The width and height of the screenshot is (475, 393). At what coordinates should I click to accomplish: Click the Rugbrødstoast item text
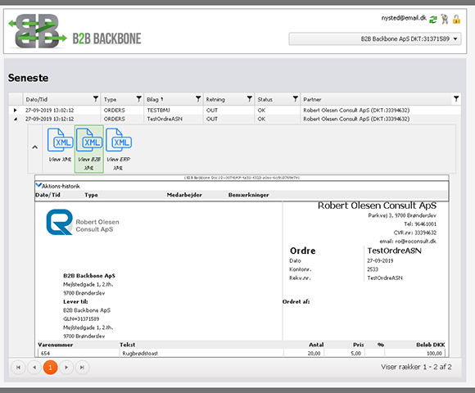(x=140, y=354)
